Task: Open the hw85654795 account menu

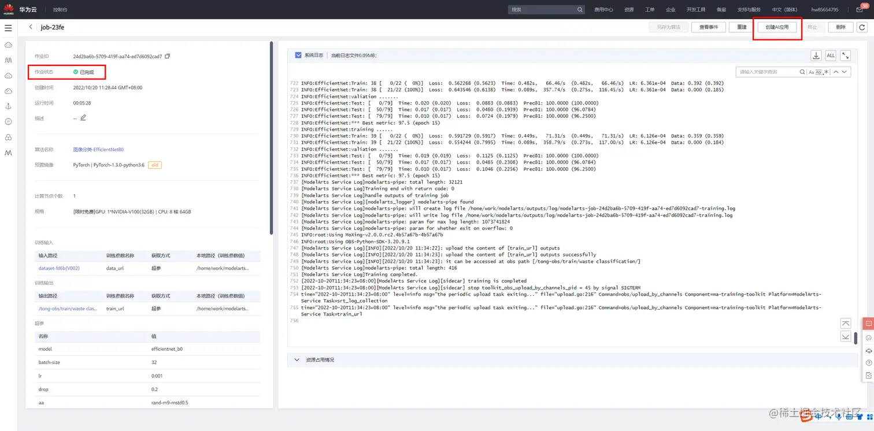Action: coord(825,10)
